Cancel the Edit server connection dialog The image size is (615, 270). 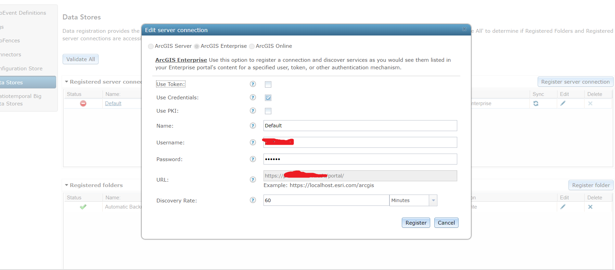(446, 223)
